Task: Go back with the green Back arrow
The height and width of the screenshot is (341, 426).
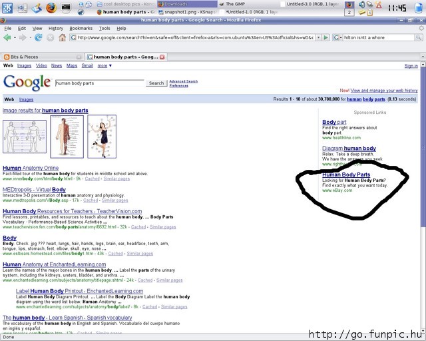Action: [x=7, y=37]
